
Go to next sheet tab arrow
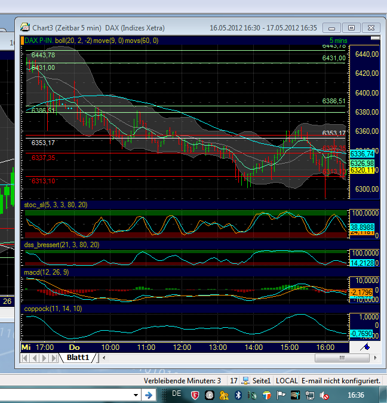pyautogui.click(x=44, y=358)
